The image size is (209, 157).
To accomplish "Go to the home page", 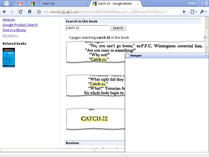I will click(30, 12).
